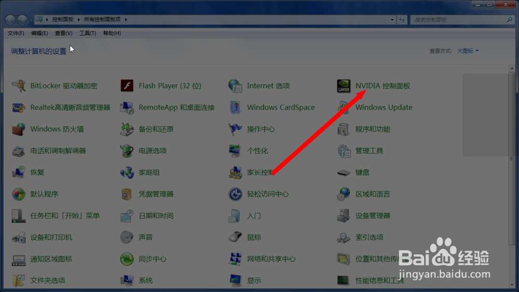The image size is (519, 292).
Task: Open the 程序和功能 icon
Action: [344, 129]
